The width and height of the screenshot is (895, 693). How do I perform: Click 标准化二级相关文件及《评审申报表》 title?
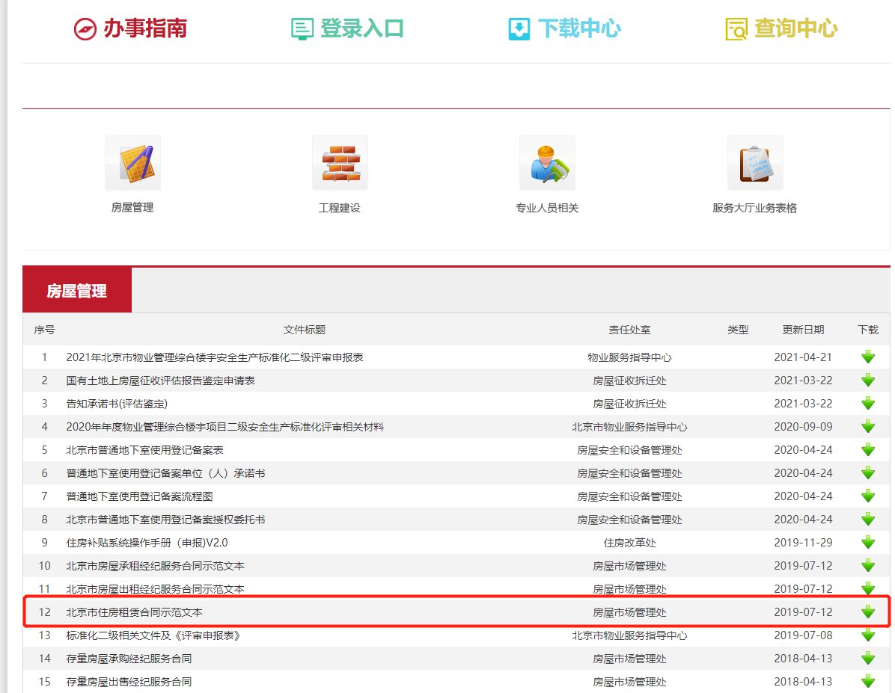pyautogui.click(x=153, y=635)
